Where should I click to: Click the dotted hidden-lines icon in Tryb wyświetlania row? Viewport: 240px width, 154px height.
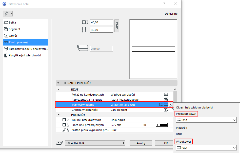(x=161, y=105)
